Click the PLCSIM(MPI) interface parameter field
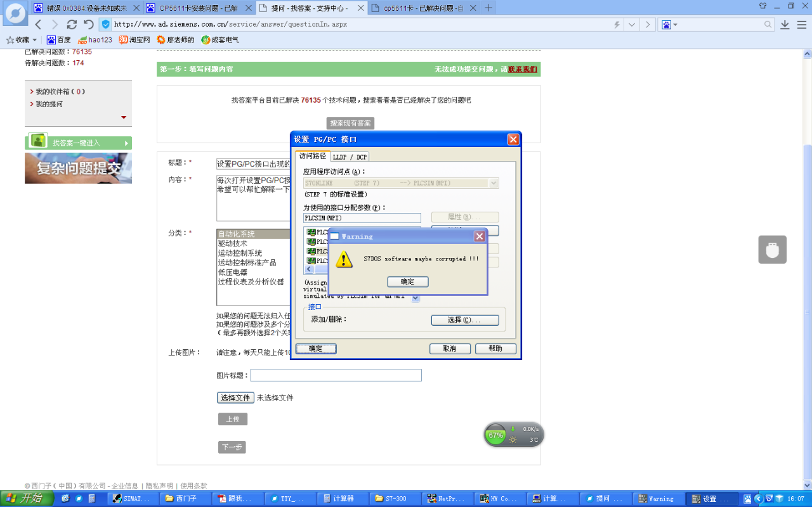This screenshot has height=507, width=812. 362,218
